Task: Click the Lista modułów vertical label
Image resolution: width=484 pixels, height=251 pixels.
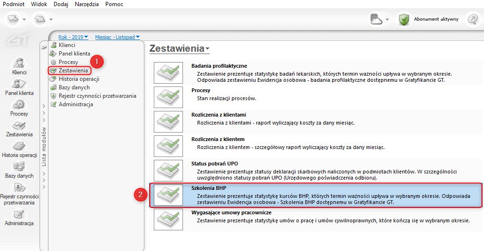Action: 44,147
